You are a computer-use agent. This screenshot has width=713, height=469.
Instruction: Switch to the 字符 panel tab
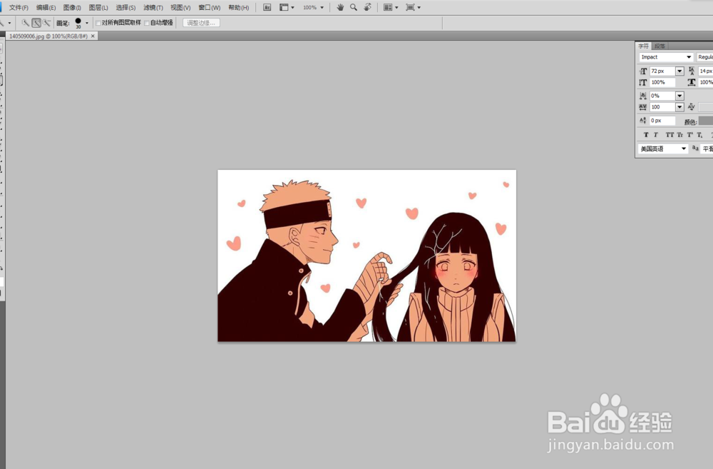pyautogui.click(x=643, y=46)
